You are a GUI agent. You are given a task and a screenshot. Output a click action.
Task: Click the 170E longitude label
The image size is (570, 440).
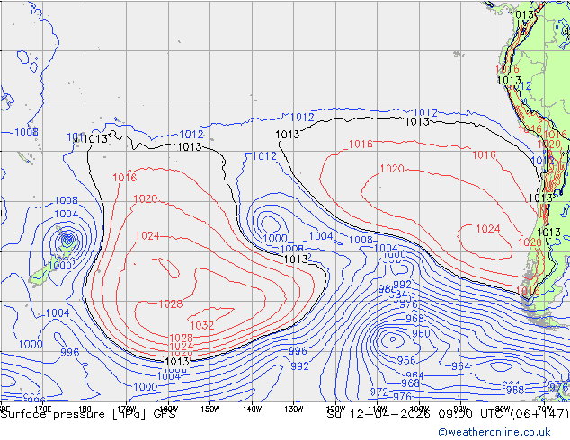[43, 409]
